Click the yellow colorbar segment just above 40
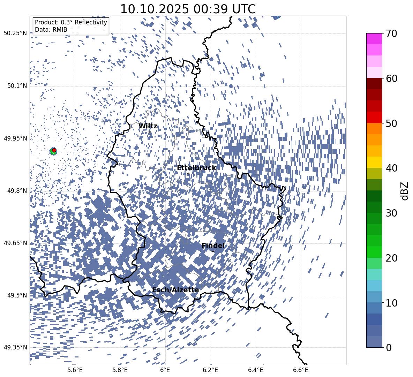This screenshot has width=413, height=377. click(374, 162)
